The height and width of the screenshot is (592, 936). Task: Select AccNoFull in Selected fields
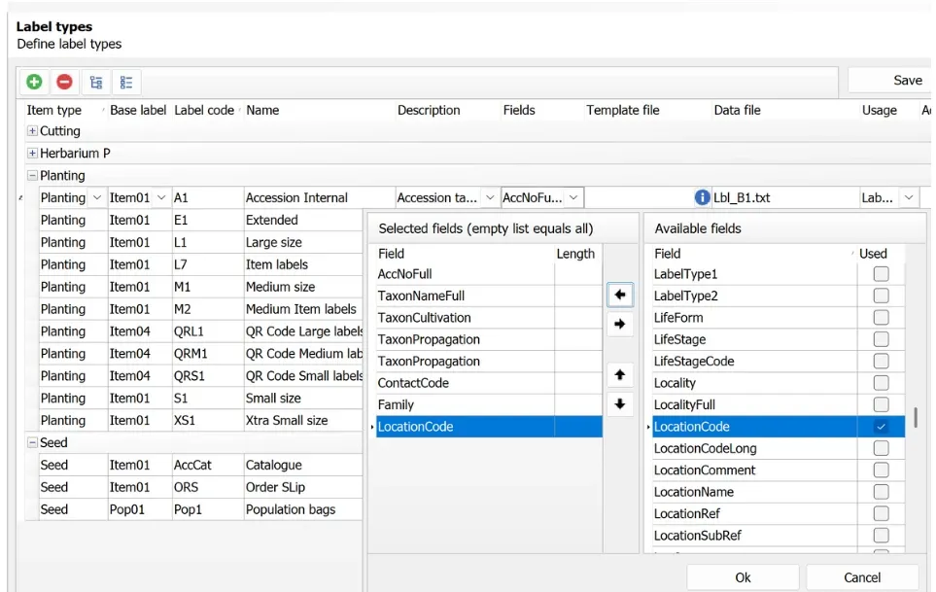489,274
